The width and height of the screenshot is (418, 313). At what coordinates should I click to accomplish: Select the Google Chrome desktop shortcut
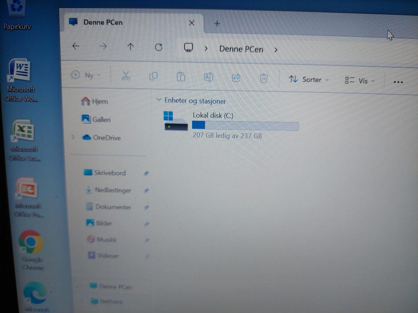pyautogui.click(x=31, y=250)
